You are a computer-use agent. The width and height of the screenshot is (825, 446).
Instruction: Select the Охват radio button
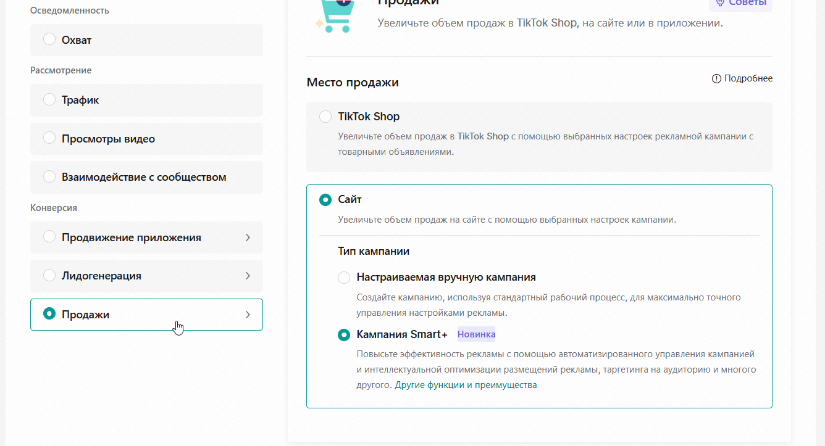[49, 39]
